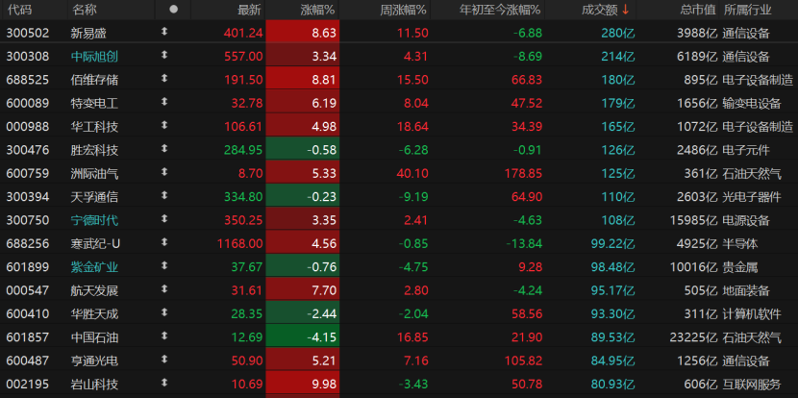
Task: Click the up-down marker icon in 洲际油气 row
Action: [x=163, y=172]
